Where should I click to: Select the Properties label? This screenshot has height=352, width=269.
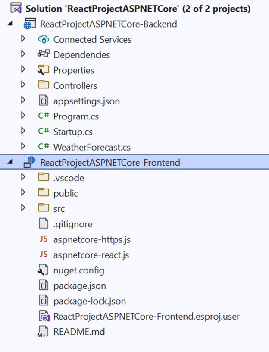[x=74, y=70]
